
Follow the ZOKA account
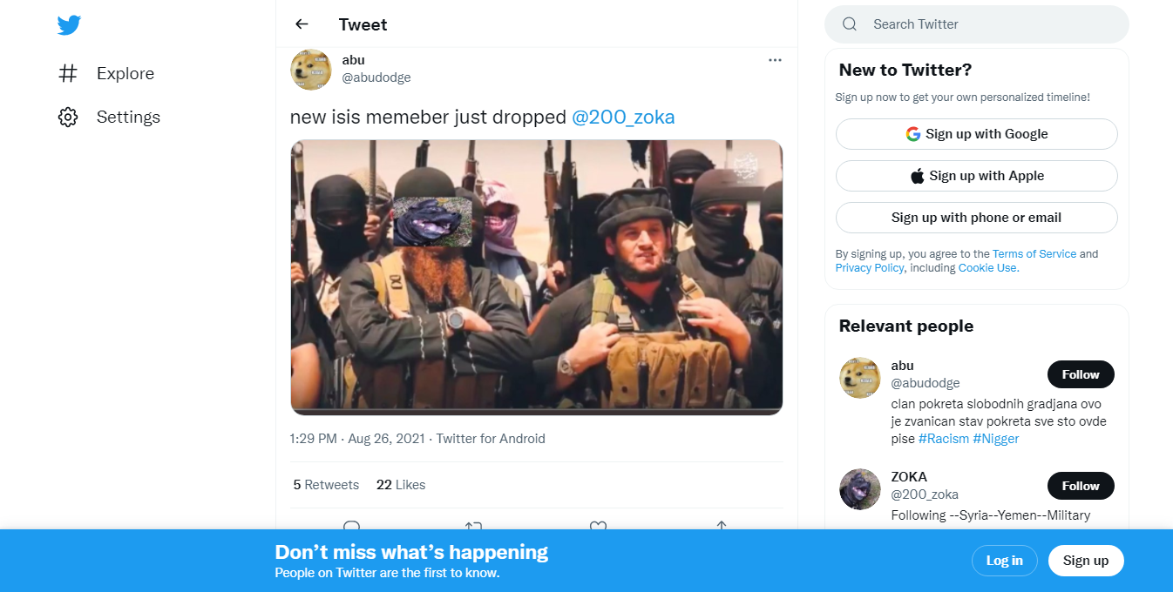tap(1080, 486)
